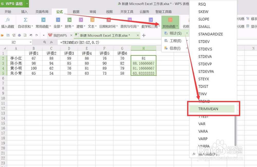The width and height of the screenshot is (257, 167).
Task: Select cell with value 63.83333333
Action: click(143, 73)
